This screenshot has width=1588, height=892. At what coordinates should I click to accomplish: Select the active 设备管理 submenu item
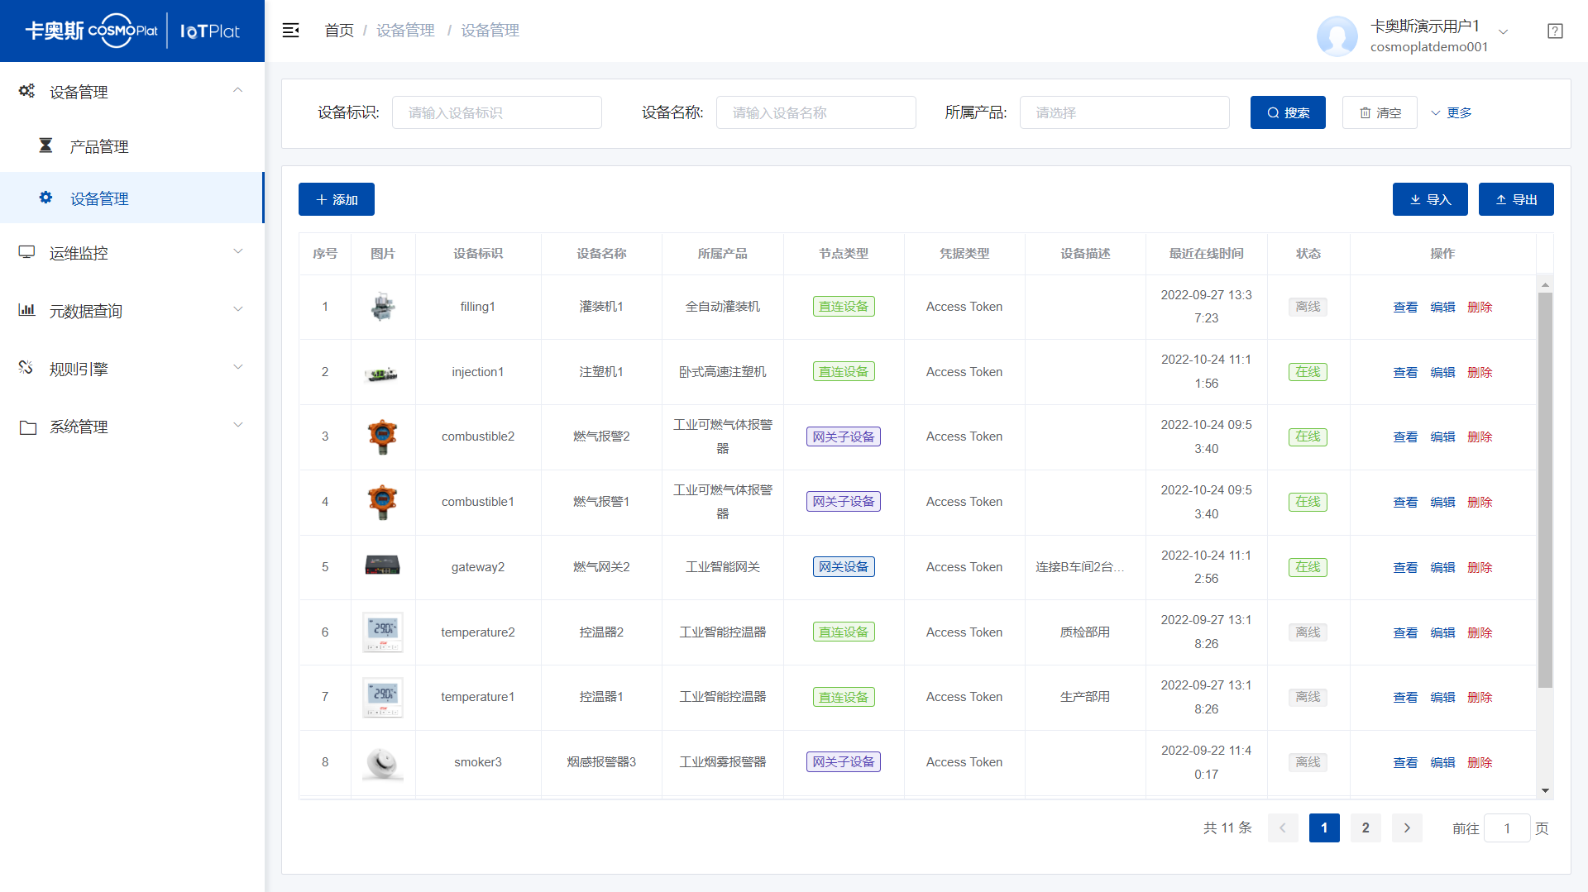tap(132, 198)
